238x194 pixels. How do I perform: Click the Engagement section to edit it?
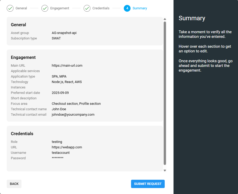(x=84, y=86)
